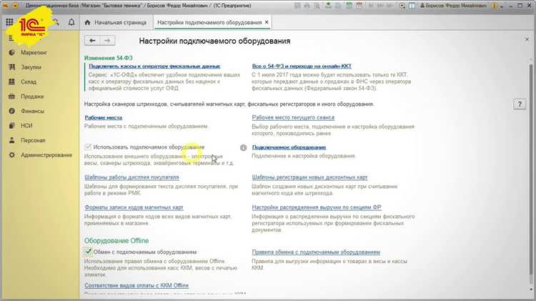The image size is (536, 301).
Task: Click the text 'Рабочие места с подключенным оборудованием.'
Action: tap(147, 127)
